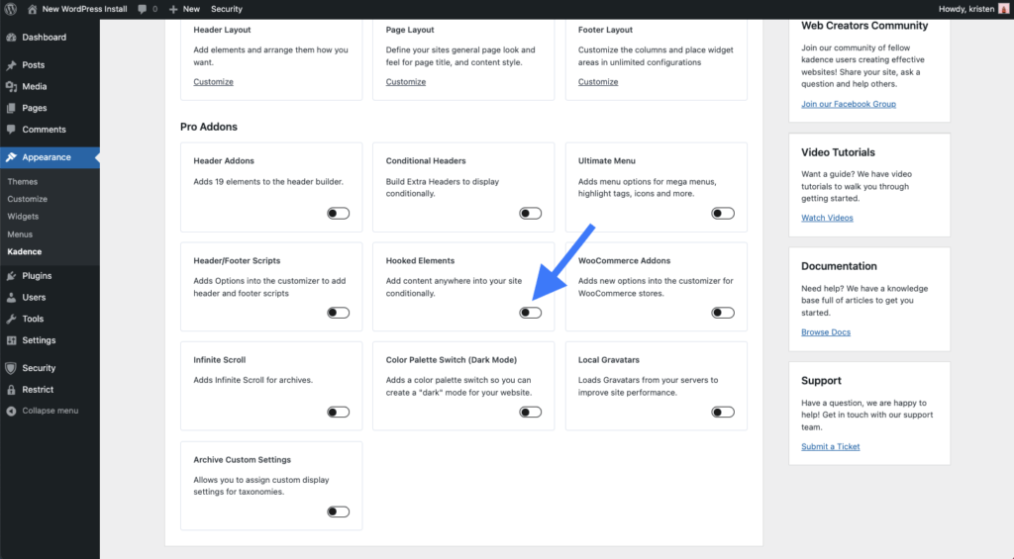1014x559 pixels.
Task: Open the Widgets submenu item
Action: point(24,217)
